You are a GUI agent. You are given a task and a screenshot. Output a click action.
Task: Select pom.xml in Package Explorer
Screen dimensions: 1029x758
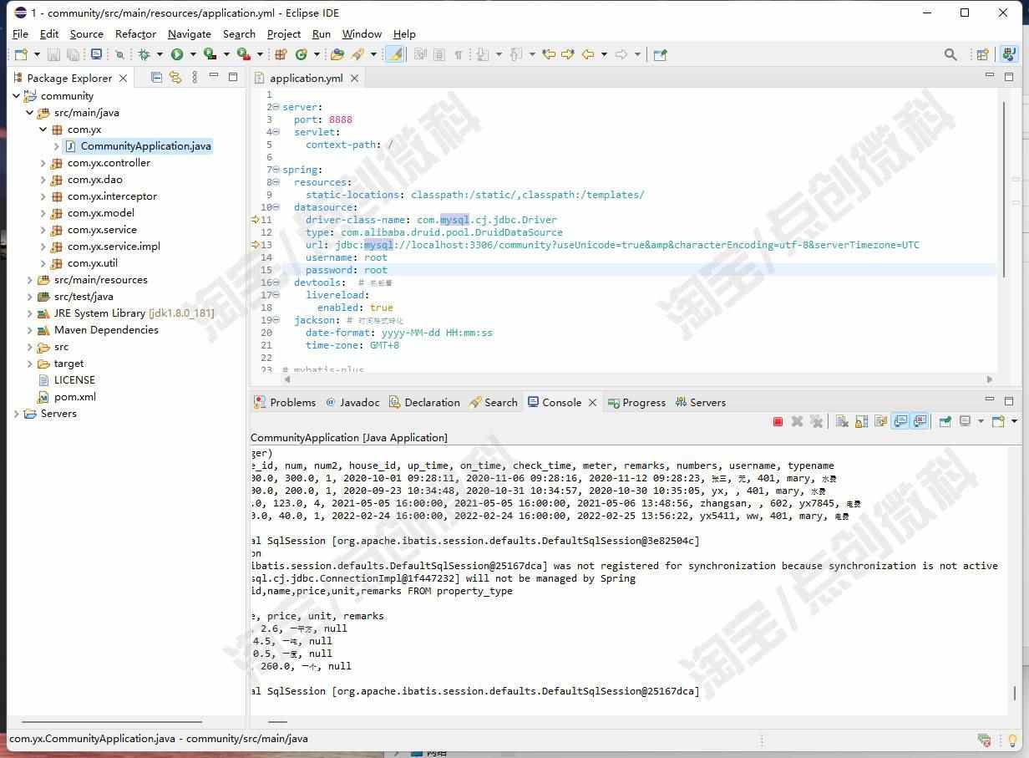74,397
